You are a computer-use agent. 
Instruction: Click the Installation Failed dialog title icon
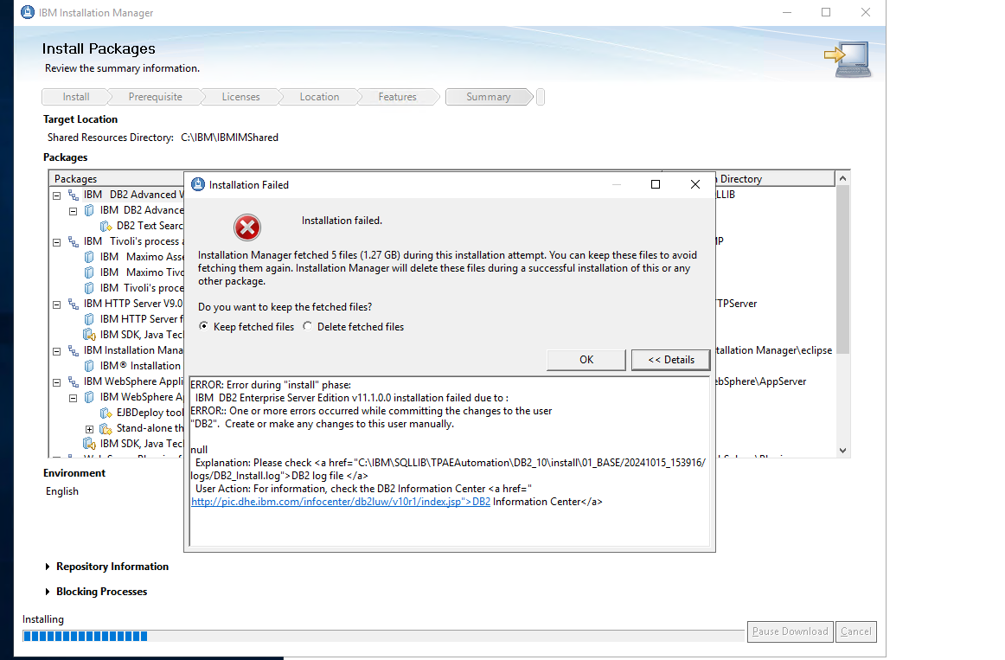click(199, 184)
